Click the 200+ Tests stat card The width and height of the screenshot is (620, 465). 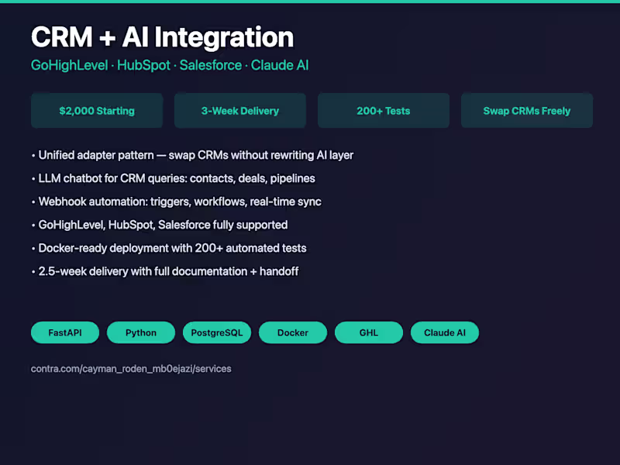(383, 110)
